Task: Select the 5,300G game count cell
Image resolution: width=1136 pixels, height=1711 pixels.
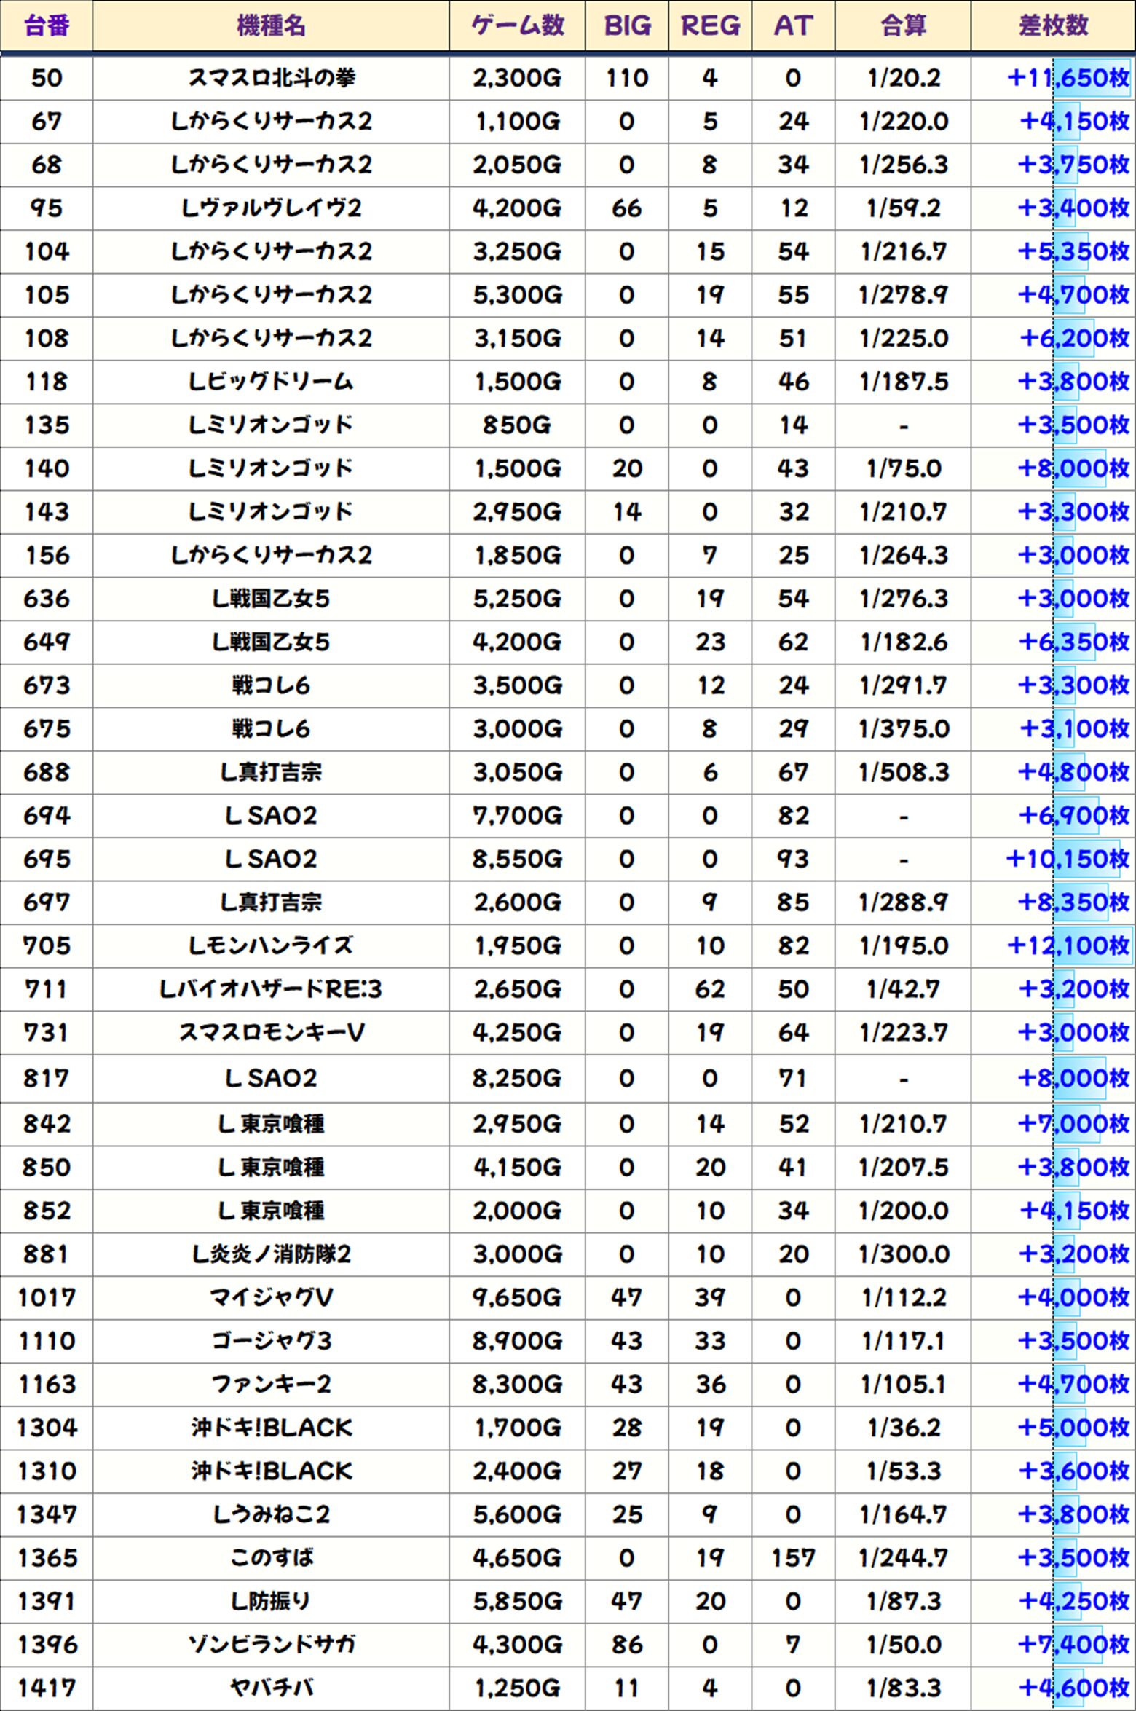Action: pyautogui.click(x=517, y=295)
